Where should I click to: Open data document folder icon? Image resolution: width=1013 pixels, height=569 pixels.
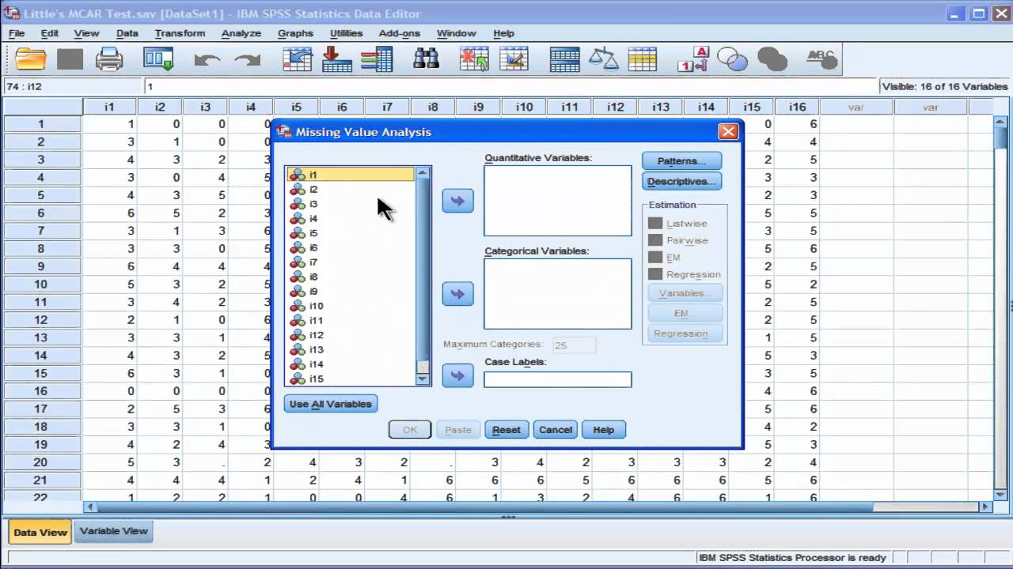(32, 59)
